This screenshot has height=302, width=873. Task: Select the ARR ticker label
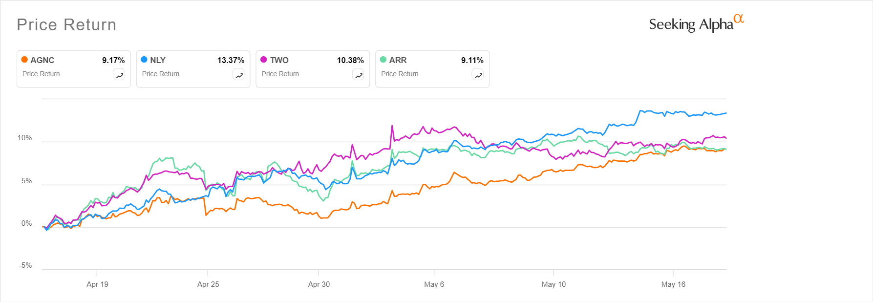click(x=398, y=60)
